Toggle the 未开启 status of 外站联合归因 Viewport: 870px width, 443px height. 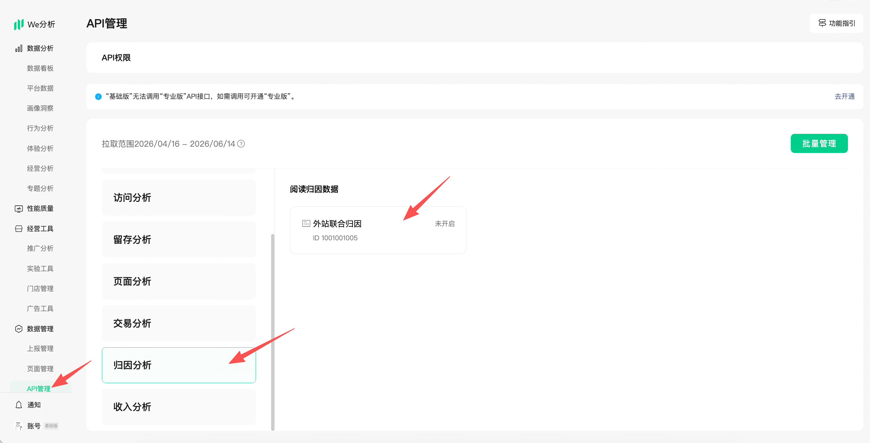[x=445, y=224]
